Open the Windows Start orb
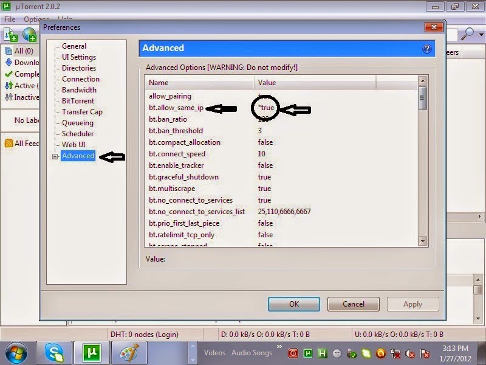Image resolution: width=486 pixels, height=365 pixels. [x=16, y=353]
